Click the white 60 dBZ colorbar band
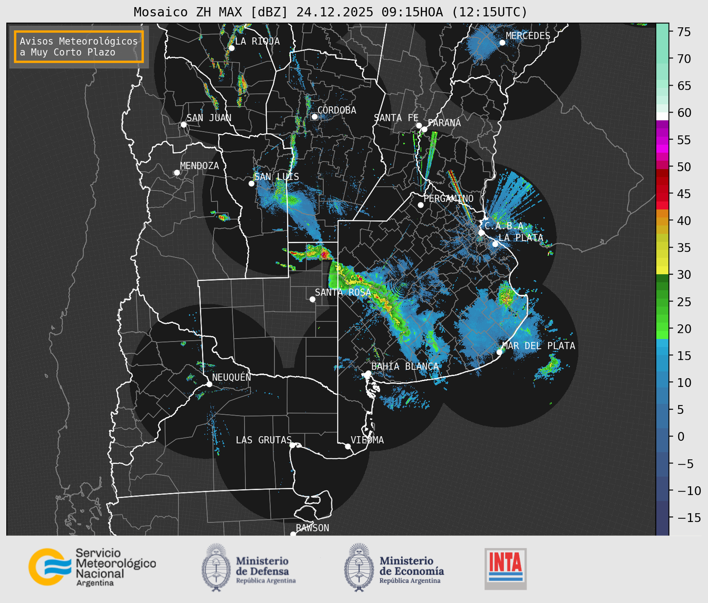The height and width of the screenshot is (603, 708). [x=662, y=116]
